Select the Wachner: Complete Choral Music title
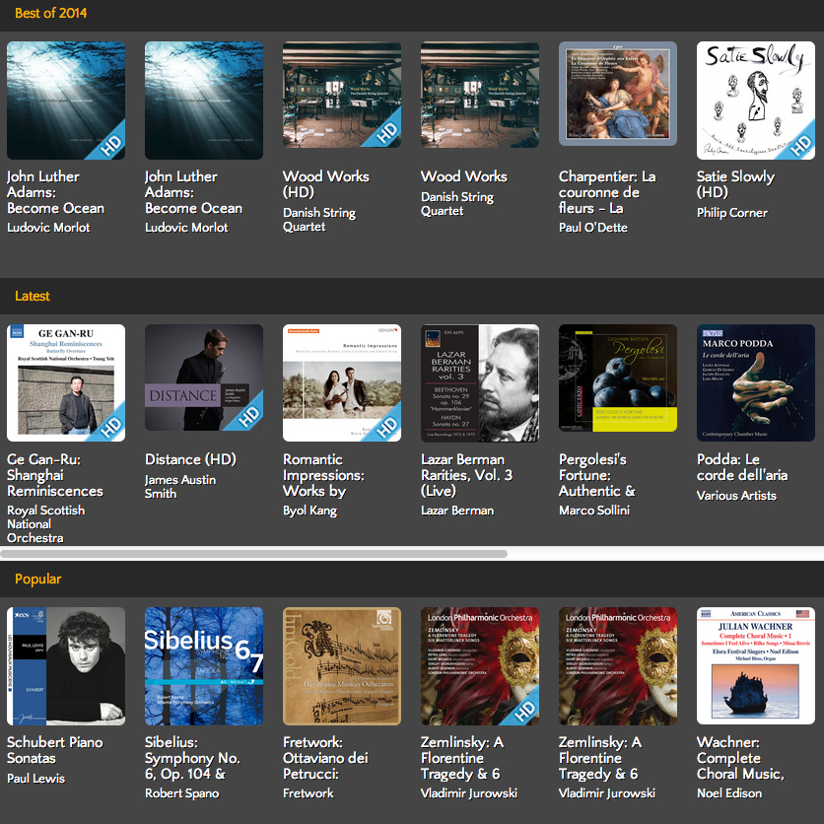Screen dimensions: 824x824 [740, 758]
